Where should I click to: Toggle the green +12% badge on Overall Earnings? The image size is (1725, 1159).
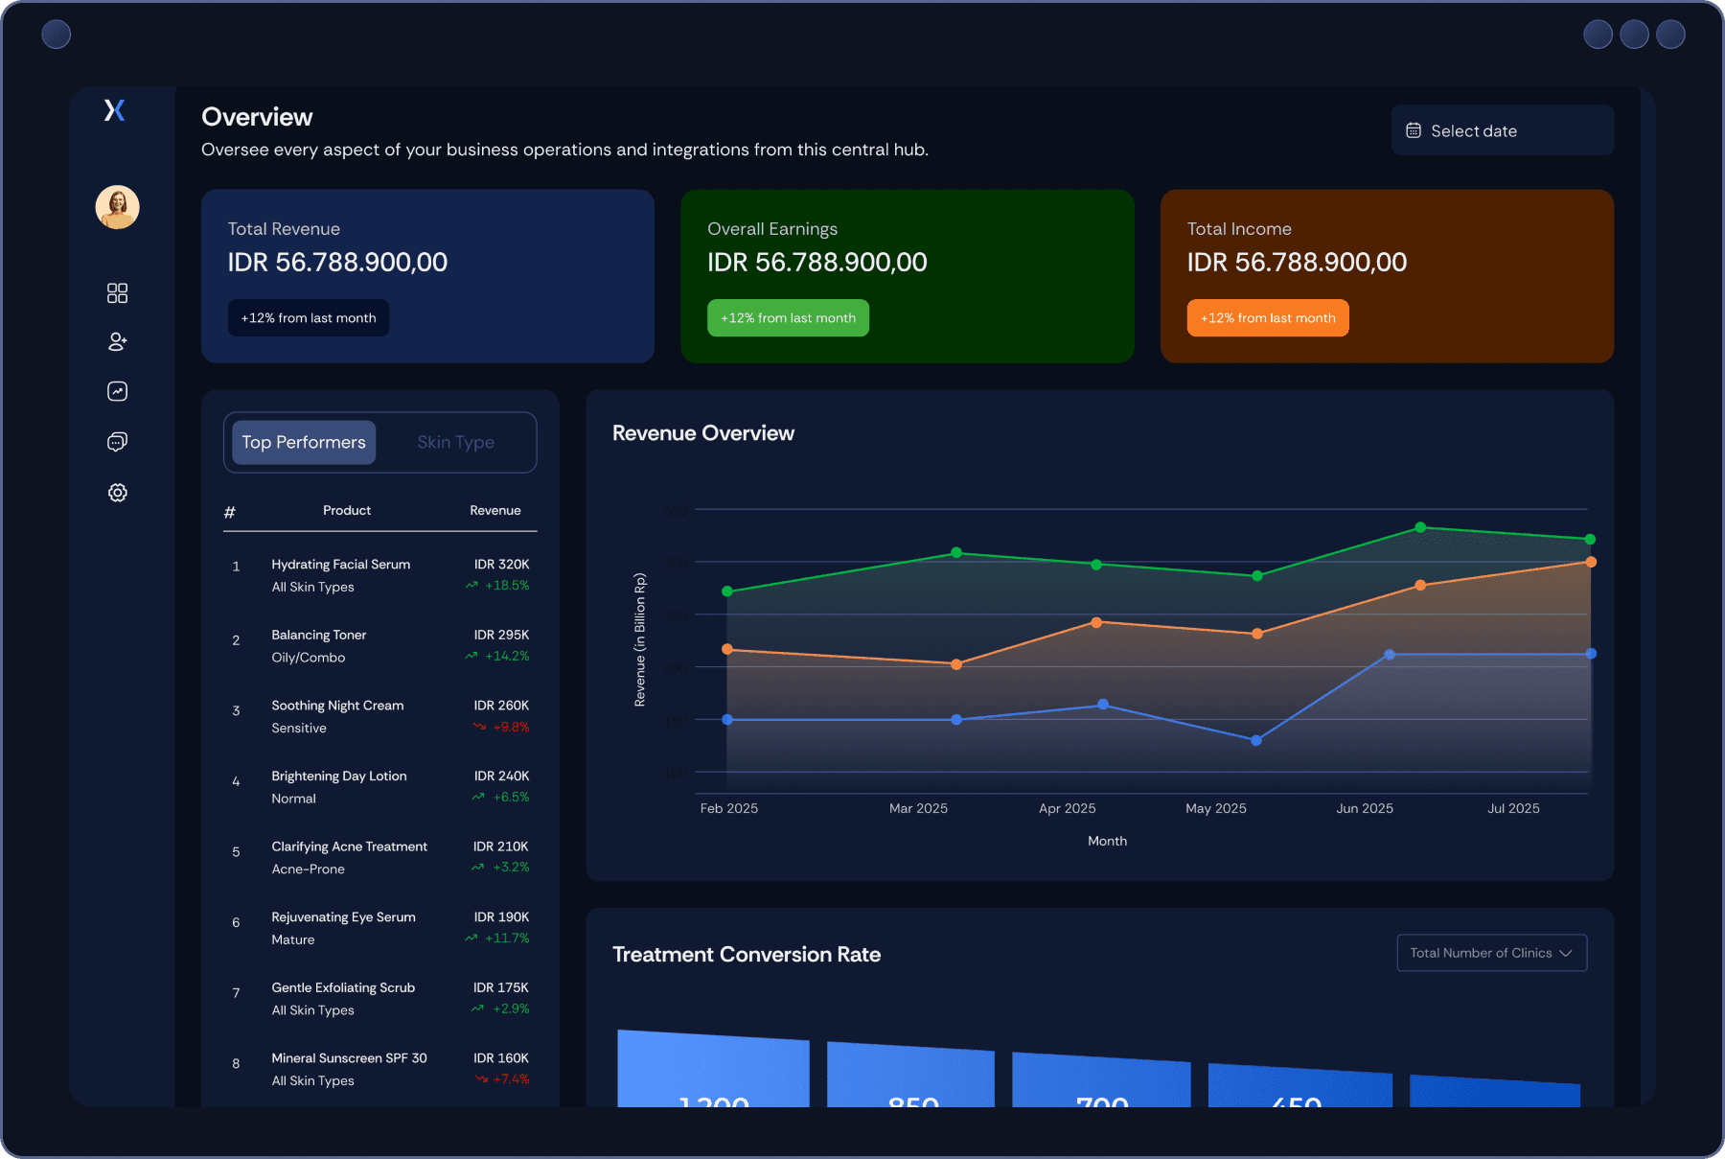tap(788, 317)
